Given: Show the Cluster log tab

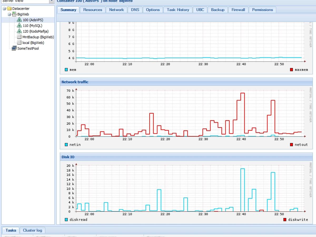Looking at the screenshot, I should (x=32, y=230).
